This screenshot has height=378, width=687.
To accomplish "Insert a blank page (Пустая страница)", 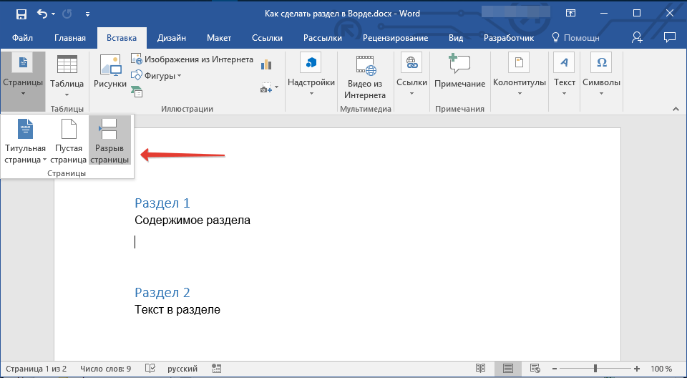I will pos(69,142).
